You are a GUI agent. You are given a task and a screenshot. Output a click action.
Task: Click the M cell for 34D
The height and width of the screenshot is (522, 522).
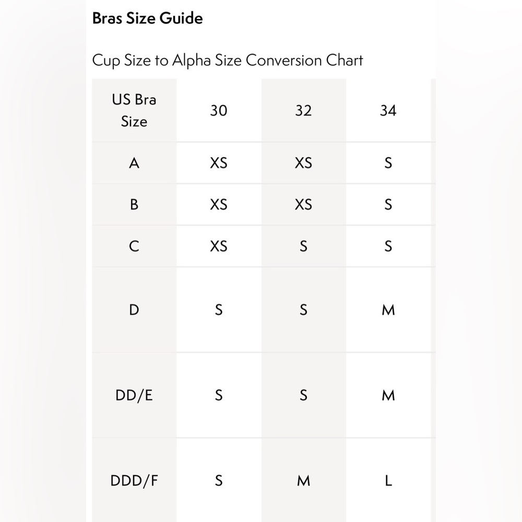coord(388,310)
